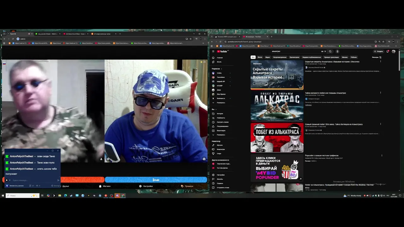This screenshot has width=404, height=227.
Task: Click the Создать button on YouTube
Action: click(378, 51)
